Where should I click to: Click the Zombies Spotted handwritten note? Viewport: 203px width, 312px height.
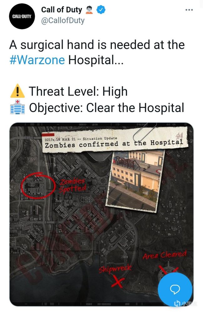(73, 185)
